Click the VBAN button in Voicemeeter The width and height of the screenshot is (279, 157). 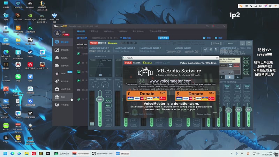(216, 43)
